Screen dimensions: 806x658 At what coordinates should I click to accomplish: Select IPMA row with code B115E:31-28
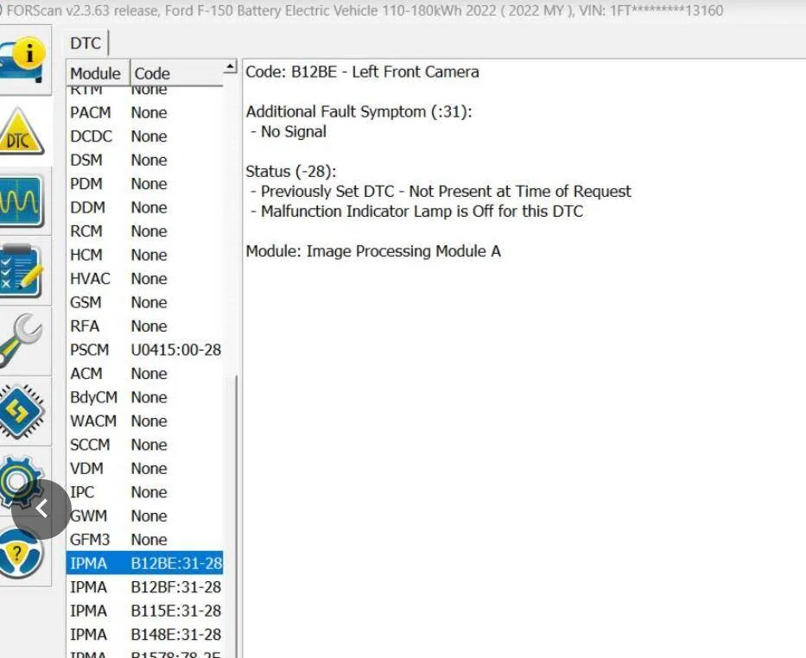[x=144, y=611]
